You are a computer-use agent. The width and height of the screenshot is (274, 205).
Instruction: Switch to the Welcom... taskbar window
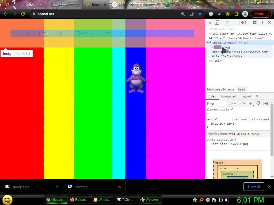pyautogui.click(x=150, y=200)
